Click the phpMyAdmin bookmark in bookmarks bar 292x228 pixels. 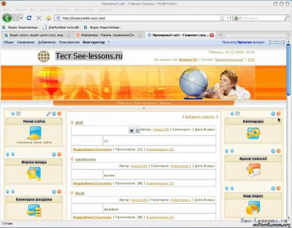click(x=62, y=27)
